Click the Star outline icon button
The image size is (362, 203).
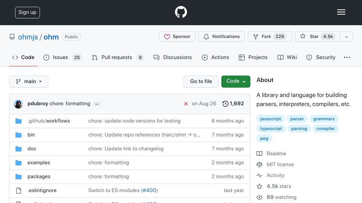303,36
